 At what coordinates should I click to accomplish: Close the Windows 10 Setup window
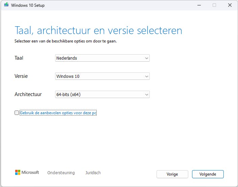pos(230,5)
